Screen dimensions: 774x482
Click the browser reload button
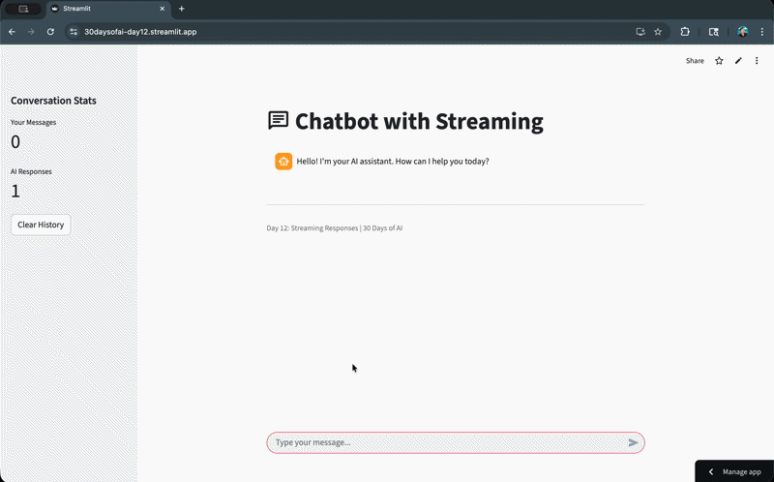point(50,31)
